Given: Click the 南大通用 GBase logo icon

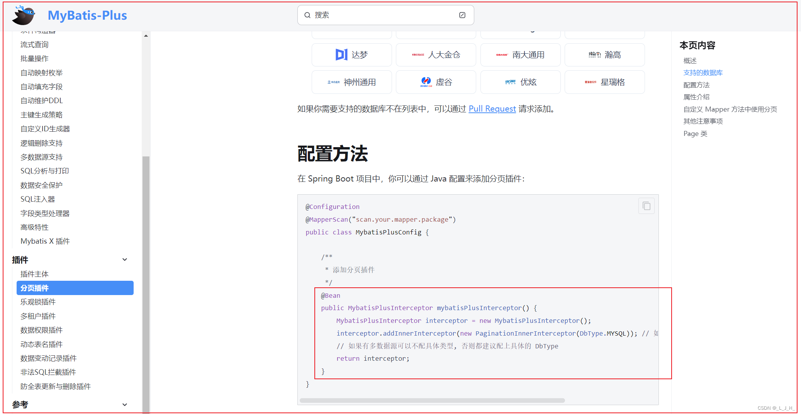Looking at the screenshot, I should click(x=502, y=55).
